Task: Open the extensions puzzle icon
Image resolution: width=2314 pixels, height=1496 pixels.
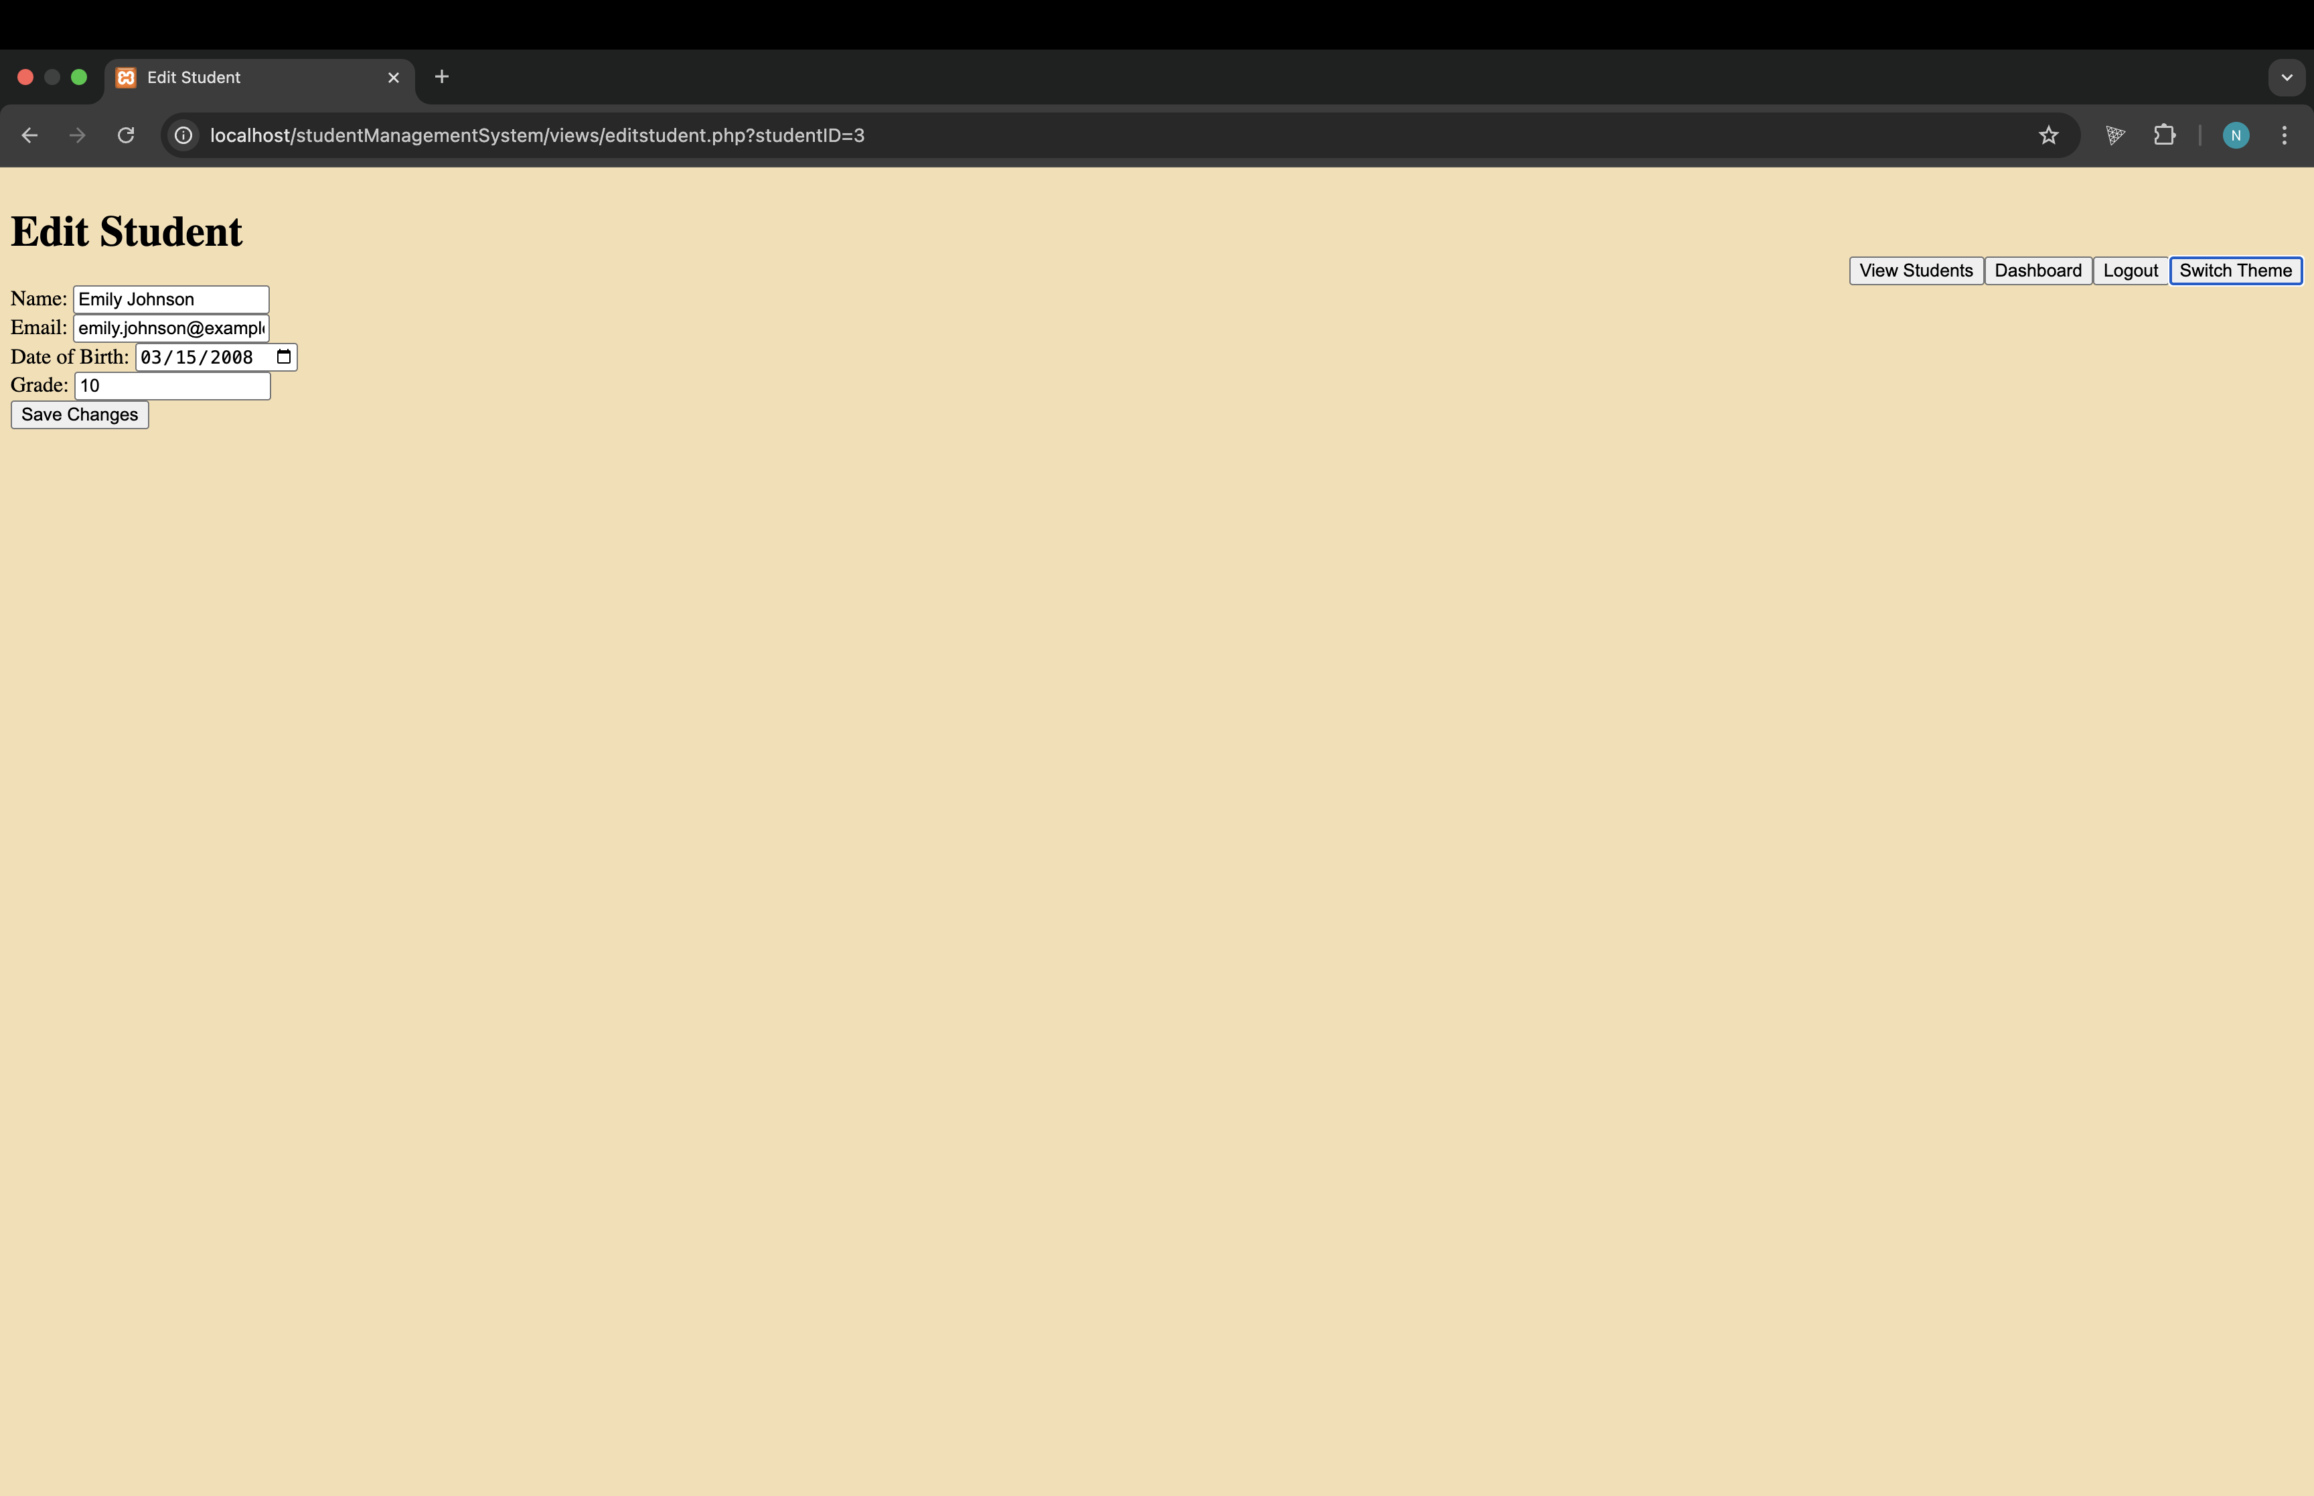Action: click(x=2163, y=135)
